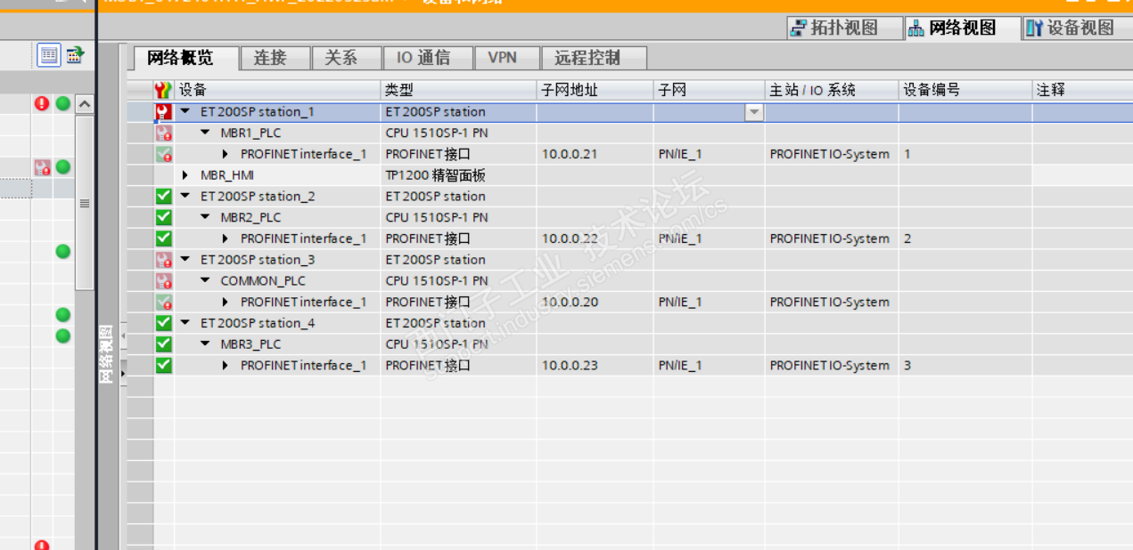
Task: Collapse the ET200SP station_4 tree node
Action: click(185, 323)
